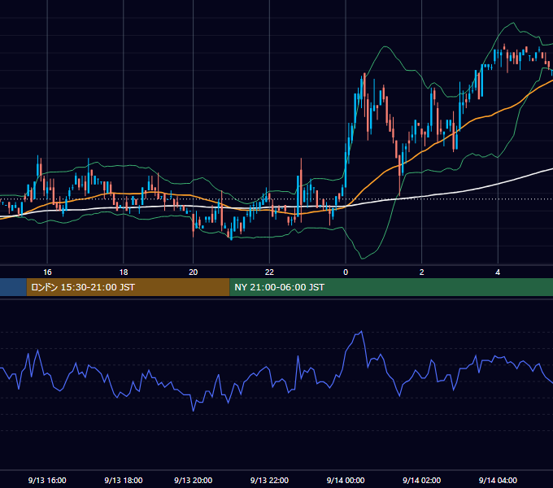Click the 9/14 00:00 date label
Screen dimensions: 553x488
click(x=346, y=480)
